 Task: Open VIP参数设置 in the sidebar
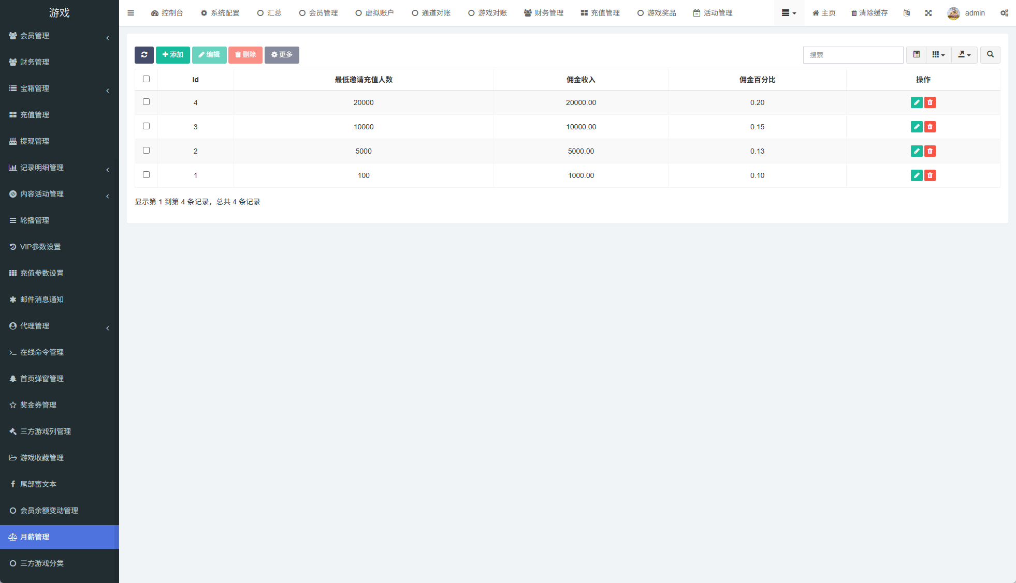(x=40, y=247)
